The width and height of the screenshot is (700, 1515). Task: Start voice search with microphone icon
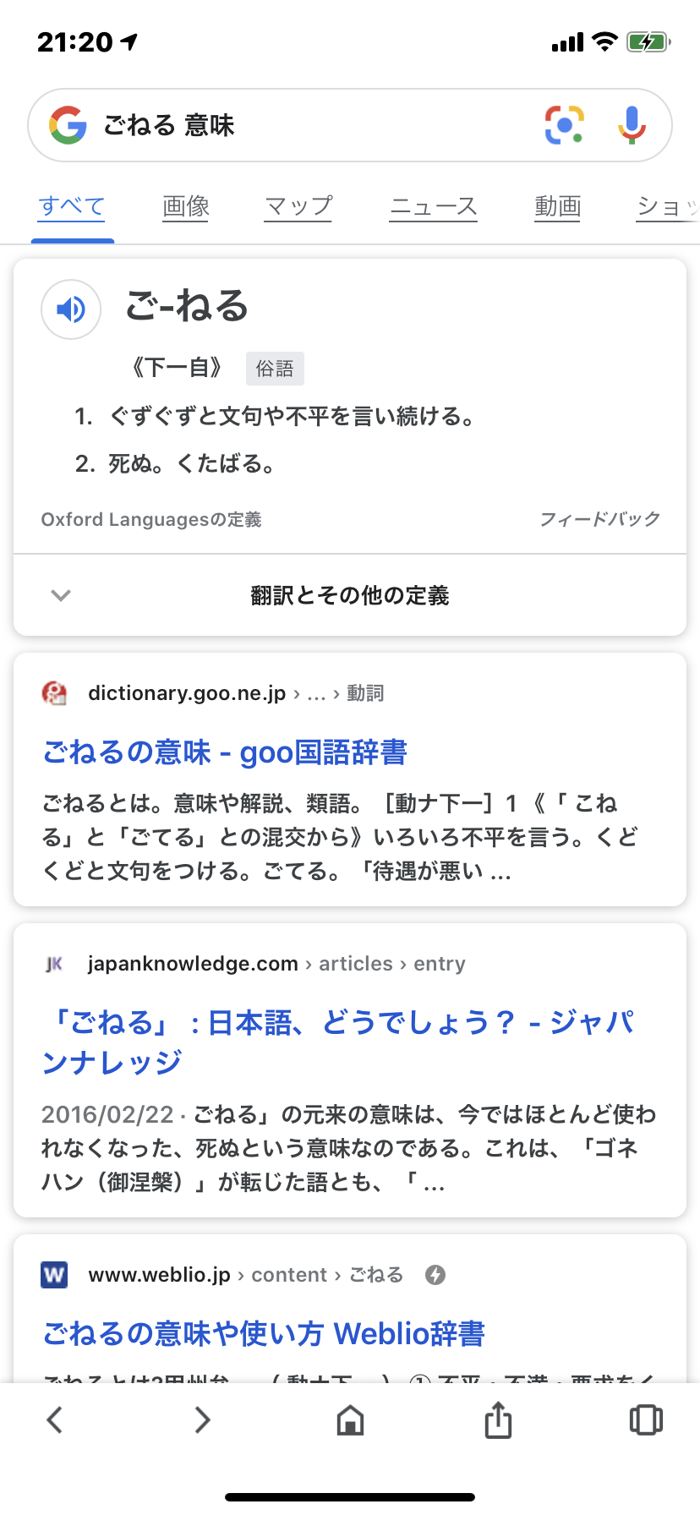632,125
